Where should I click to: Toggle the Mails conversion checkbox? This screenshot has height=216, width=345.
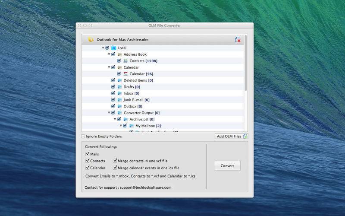pyautogui.click(x=88, y=154)
